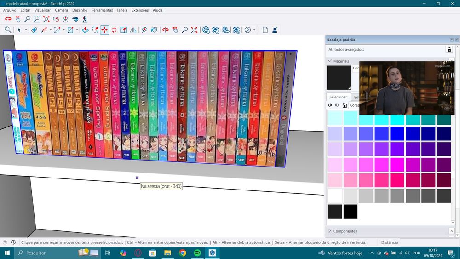This screenshot has height=259, width=460.
Task: Open the Cores library dropdown
Action: click(354, 105)
